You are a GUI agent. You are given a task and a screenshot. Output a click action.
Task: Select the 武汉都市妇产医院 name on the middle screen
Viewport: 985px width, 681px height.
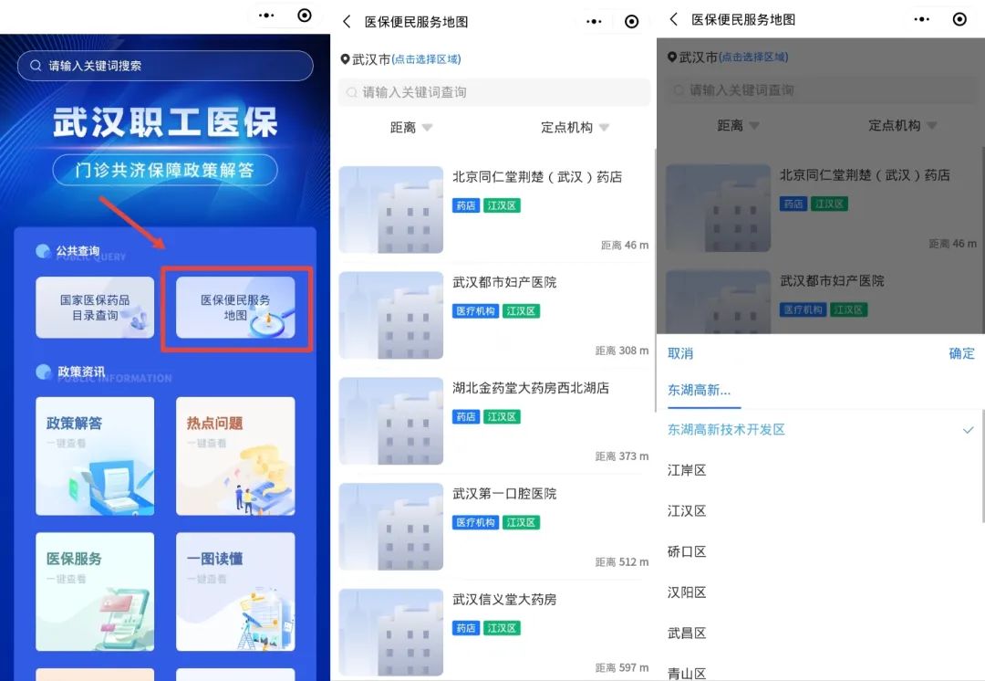[504, 282]
